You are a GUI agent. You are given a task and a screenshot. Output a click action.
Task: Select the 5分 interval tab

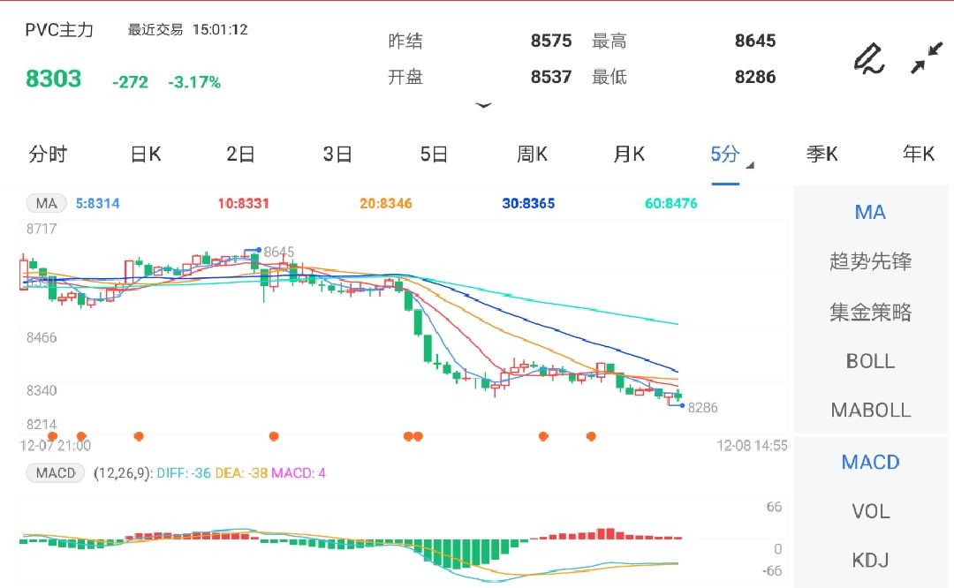725,154
